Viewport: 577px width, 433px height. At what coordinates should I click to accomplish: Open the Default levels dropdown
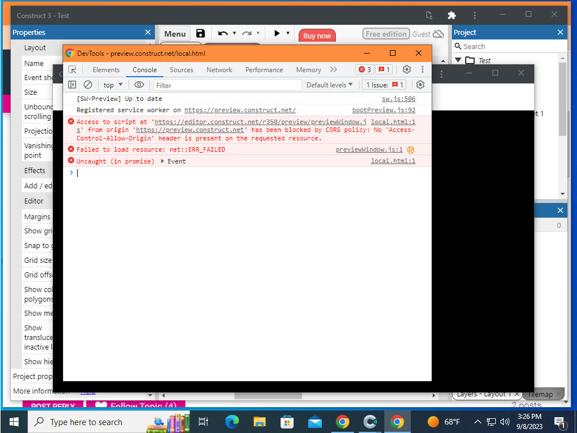329,85
